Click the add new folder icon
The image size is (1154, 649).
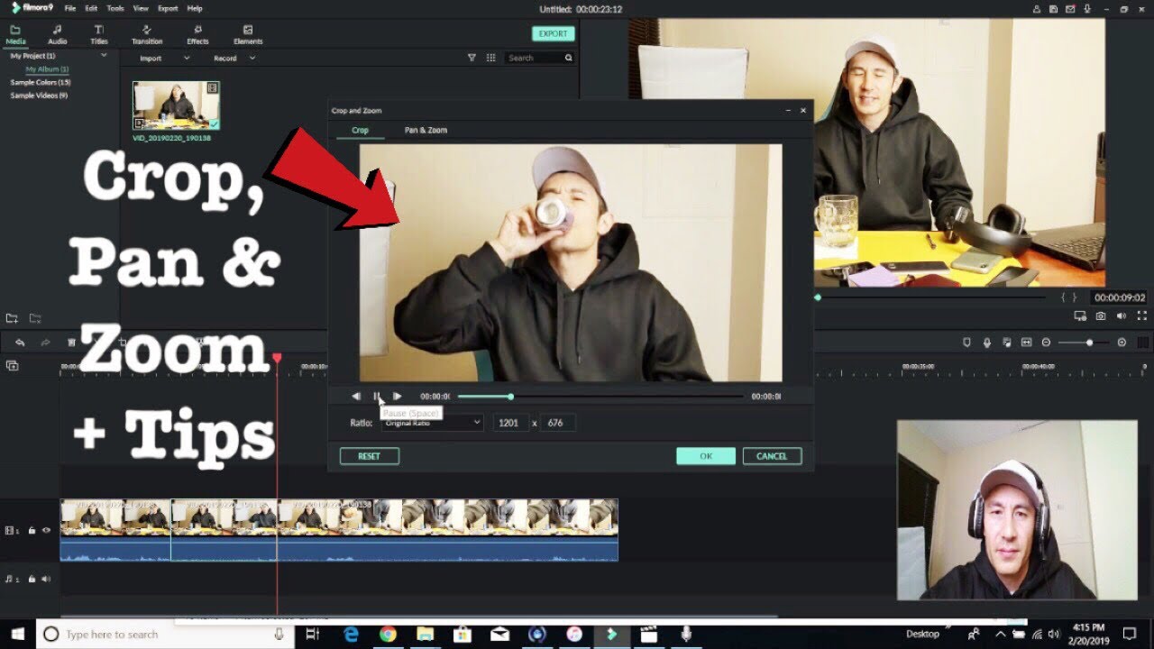(12, 318)
